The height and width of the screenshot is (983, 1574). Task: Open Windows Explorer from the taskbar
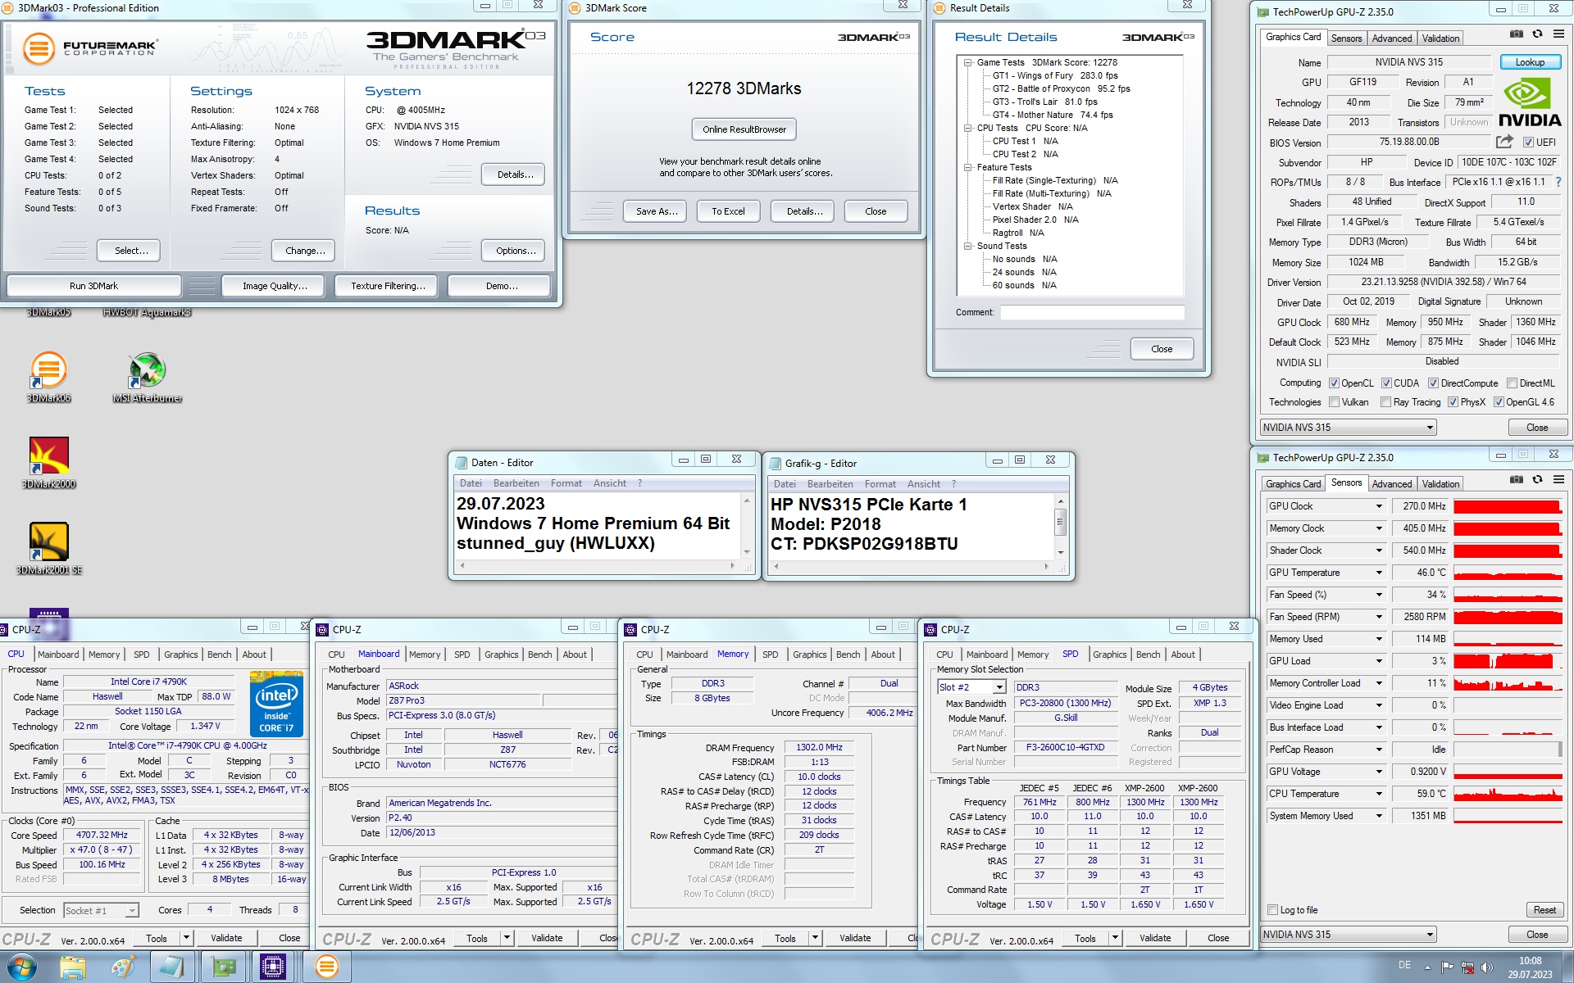coord(73,967)
